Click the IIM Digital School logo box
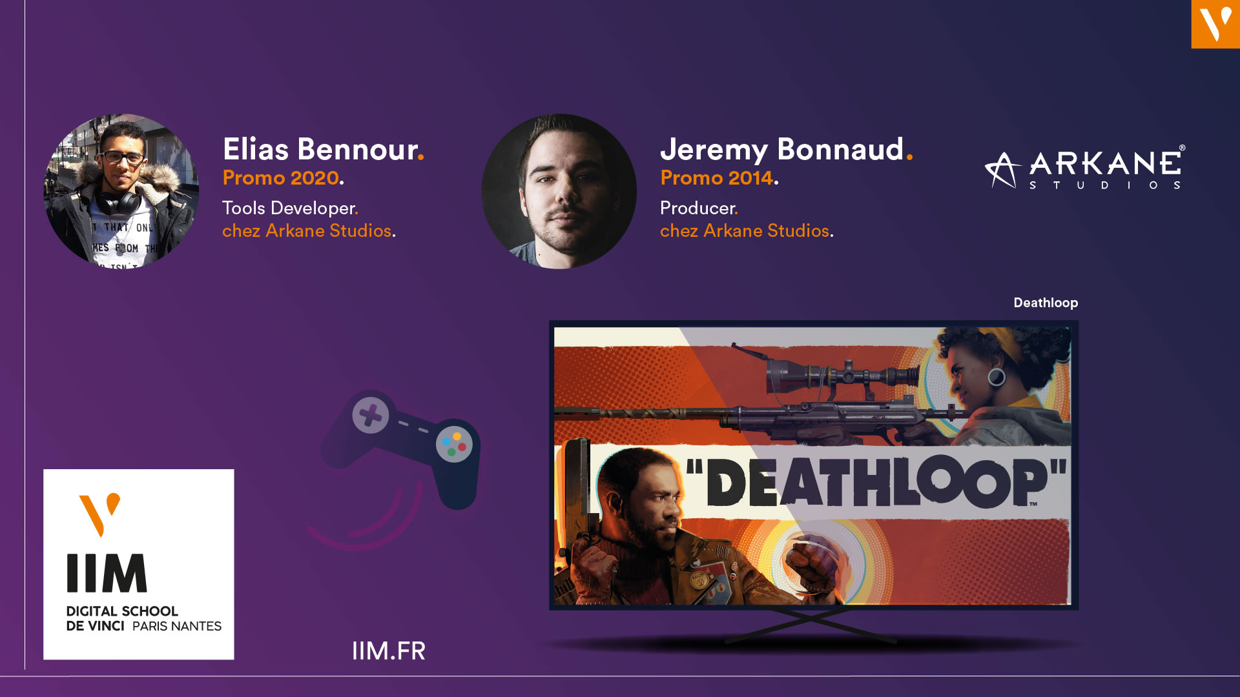This screenshot has height=697, width=1240. point(138,564)
